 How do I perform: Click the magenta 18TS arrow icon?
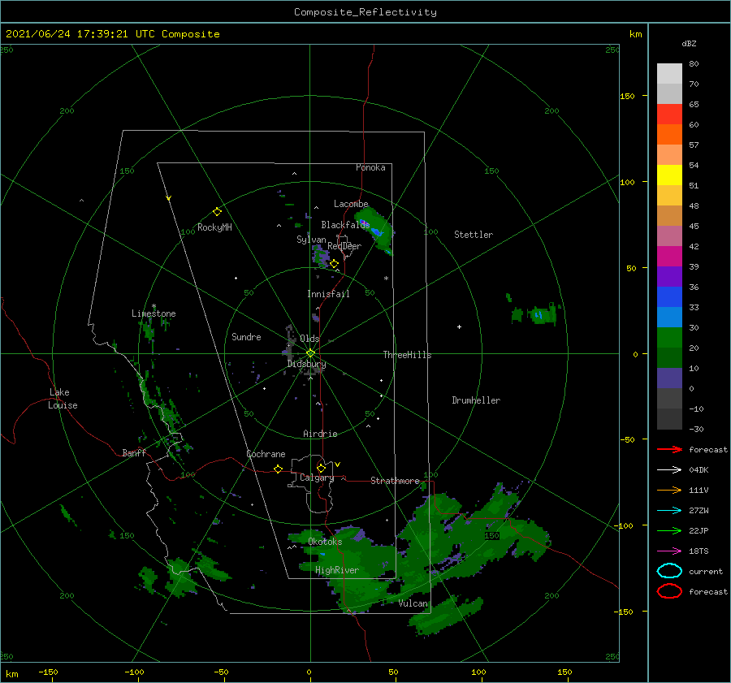coord(669,551)
